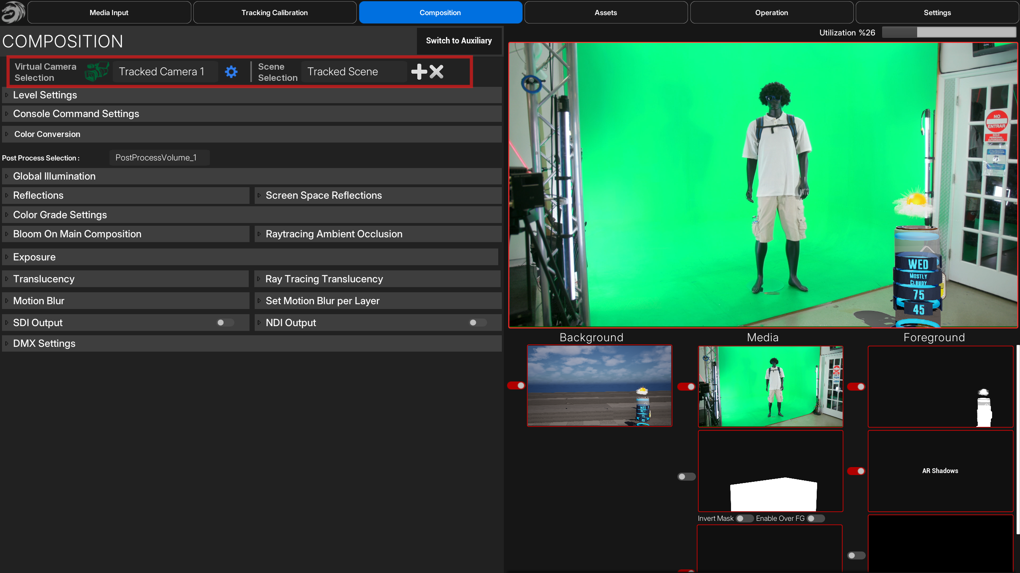Open the Tracking Calibration tab
Viewport: 1020px width, 573px height.
tap(275, 12)
